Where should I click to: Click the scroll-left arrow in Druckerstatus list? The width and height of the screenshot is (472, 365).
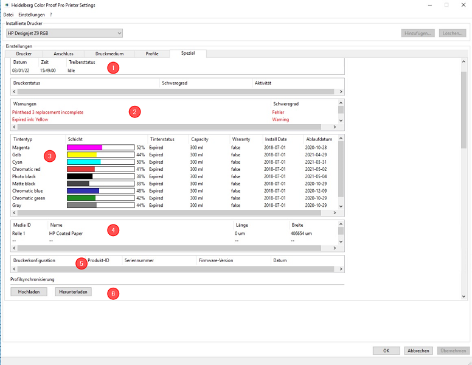(x=14, y=91)
